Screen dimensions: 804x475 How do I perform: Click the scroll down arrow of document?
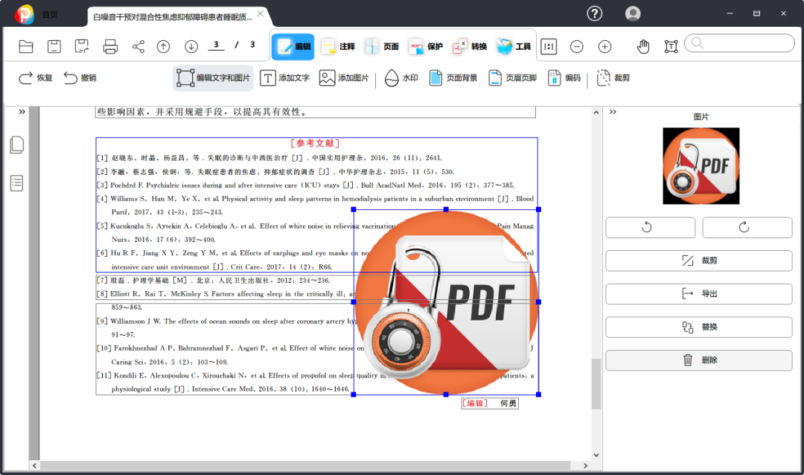596,454
